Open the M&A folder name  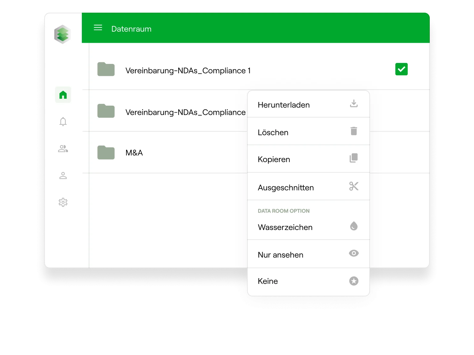point(134,153)
